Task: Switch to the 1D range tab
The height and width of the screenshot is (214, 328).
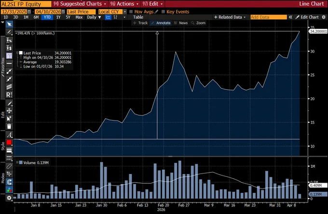Action: [6, 17]
